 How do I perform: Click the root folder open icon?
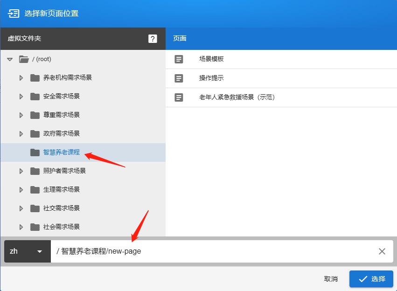point(24,59)
